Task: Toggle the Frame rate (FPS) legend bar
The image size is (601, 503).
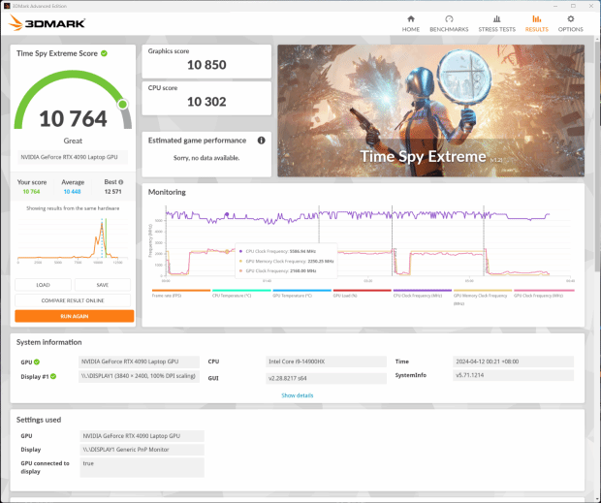Action: 181,293
